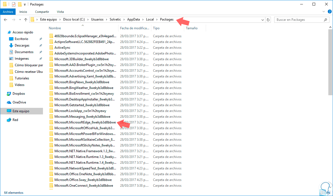Open the Archivo menu
The width and height of the screenshot is (333, 196).
pos(8,12)
